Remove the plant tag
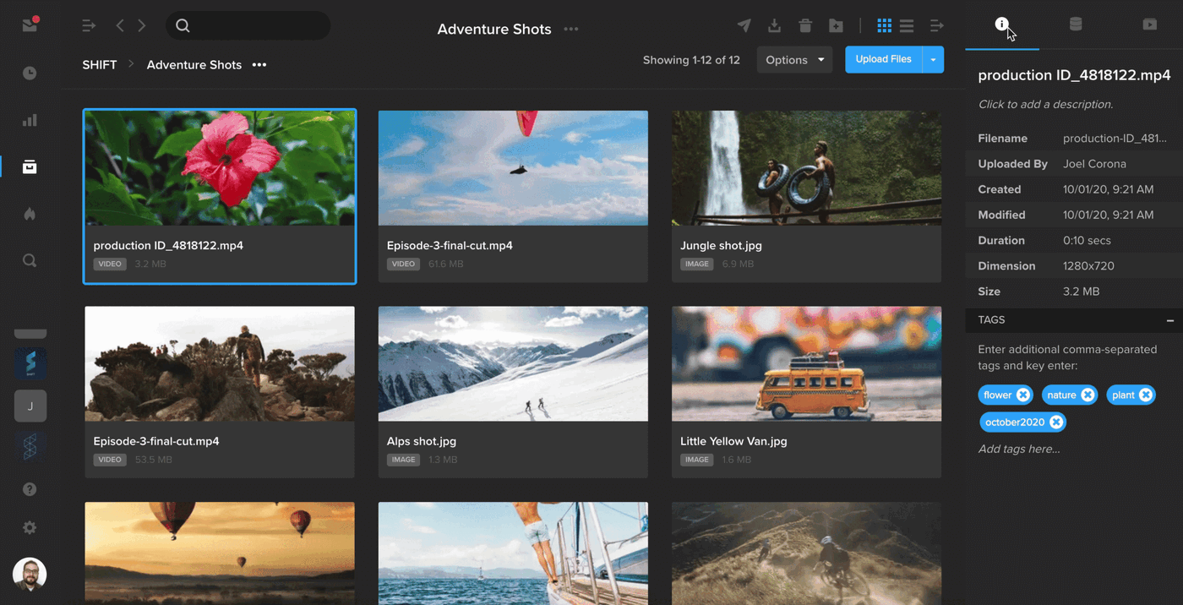Image resolution: width=1183 pixels, height=605 pixels. point(1145,395)
